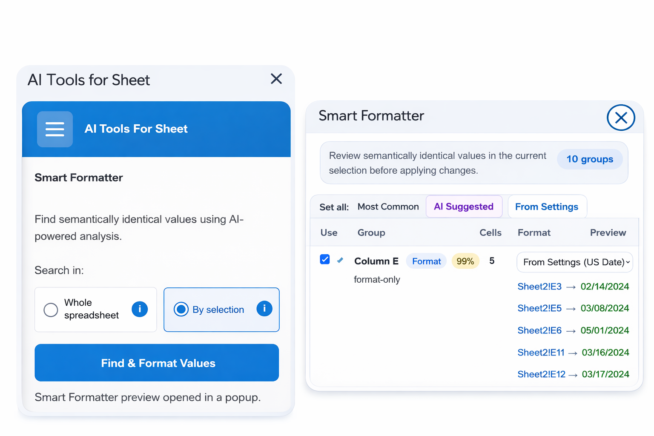
Task: Click the preview value 03/08/2024
Action: point(605,308)
